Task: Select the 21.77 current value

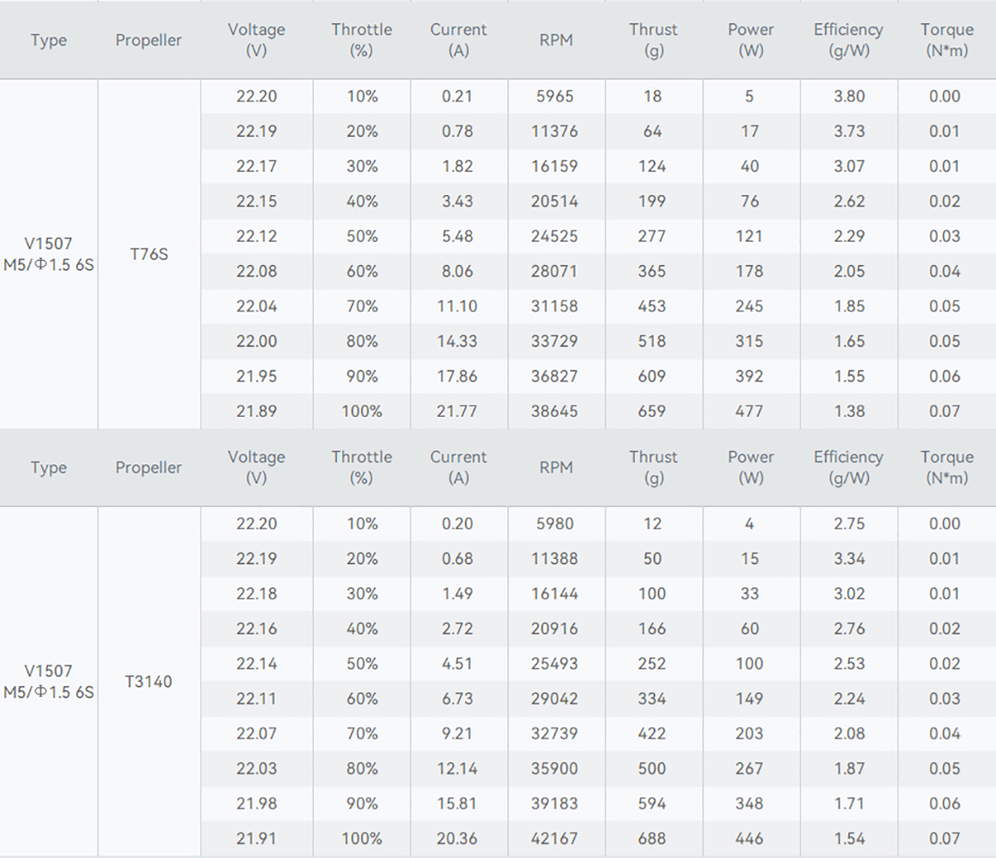Action: 457,411
